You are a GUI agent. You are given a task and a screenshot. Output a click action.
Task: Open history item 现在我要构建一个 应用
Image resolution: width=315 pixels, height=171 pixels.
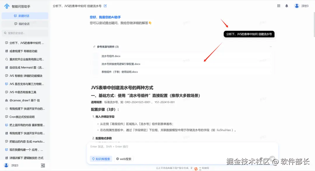[x=26, y=149]
